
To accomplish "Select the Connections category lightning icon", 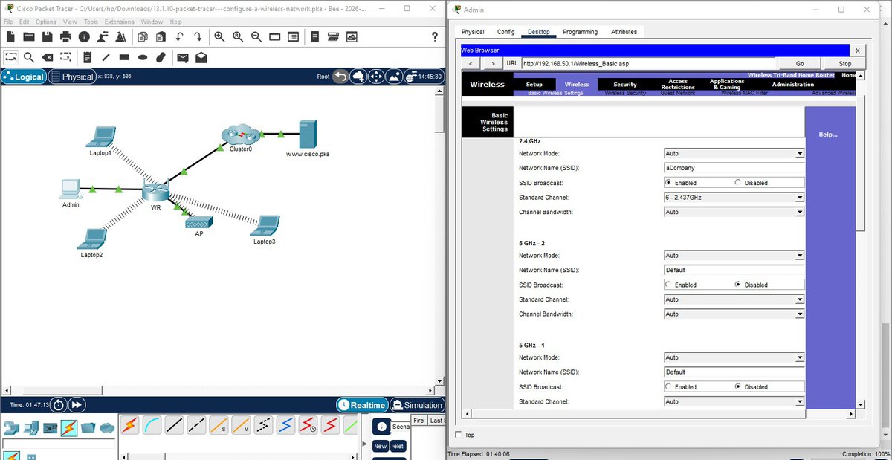I will 69,427.
